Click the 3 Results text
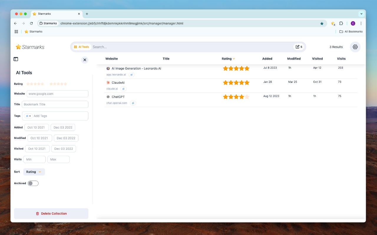This screenshot has width=377, height=235. pyautogui.click(x=336, y=47)
